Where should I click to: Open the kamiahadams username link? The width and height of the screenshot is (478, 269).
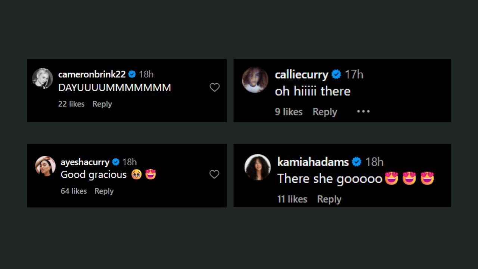pyautogui.click(x=313, y=162)
